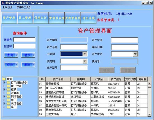
Task: Open the 【系统】 menu
Action: pos(7,7)
